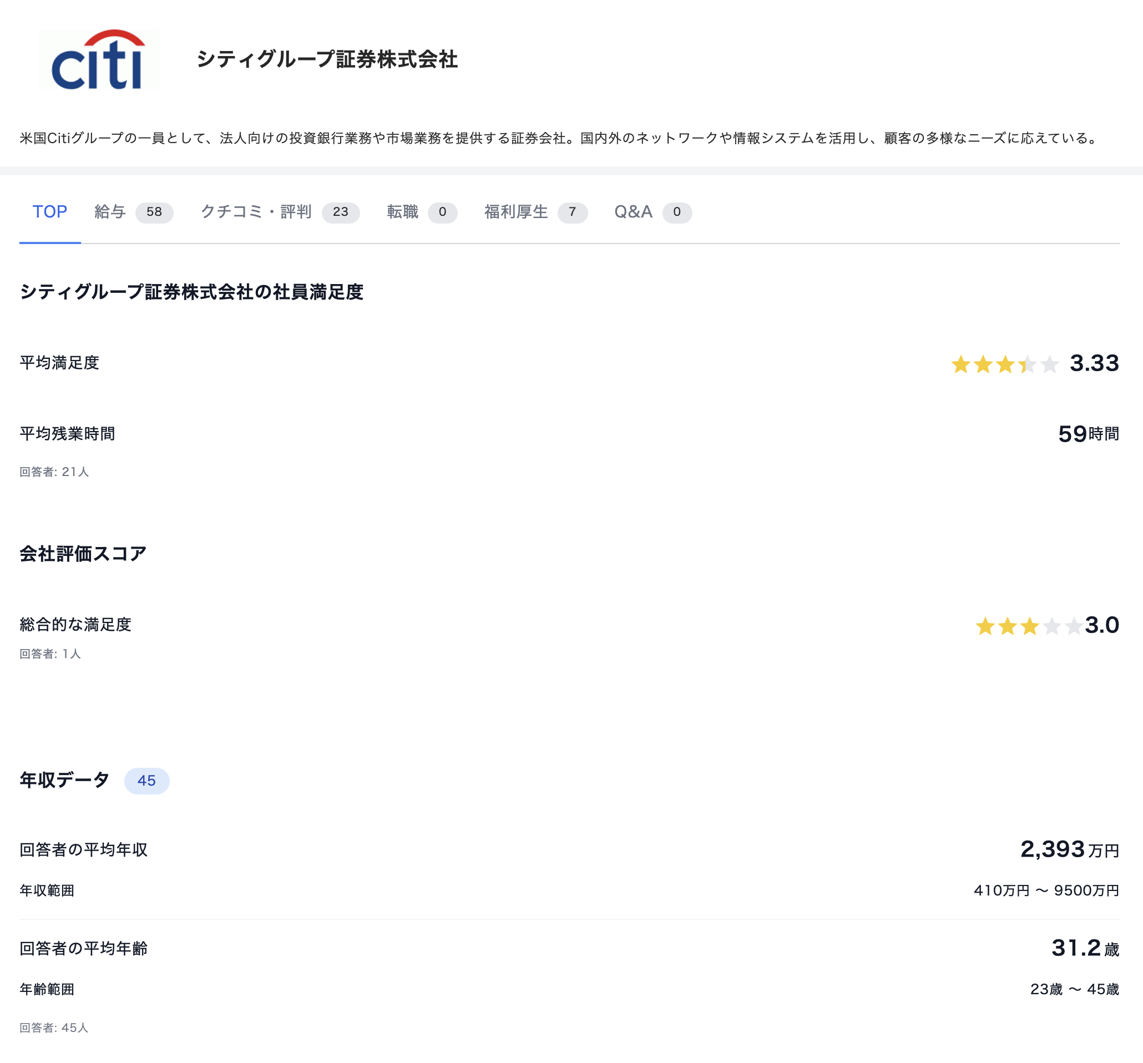Click the 回答者: 45人 note
1143x1063 pixels.
54,1028
